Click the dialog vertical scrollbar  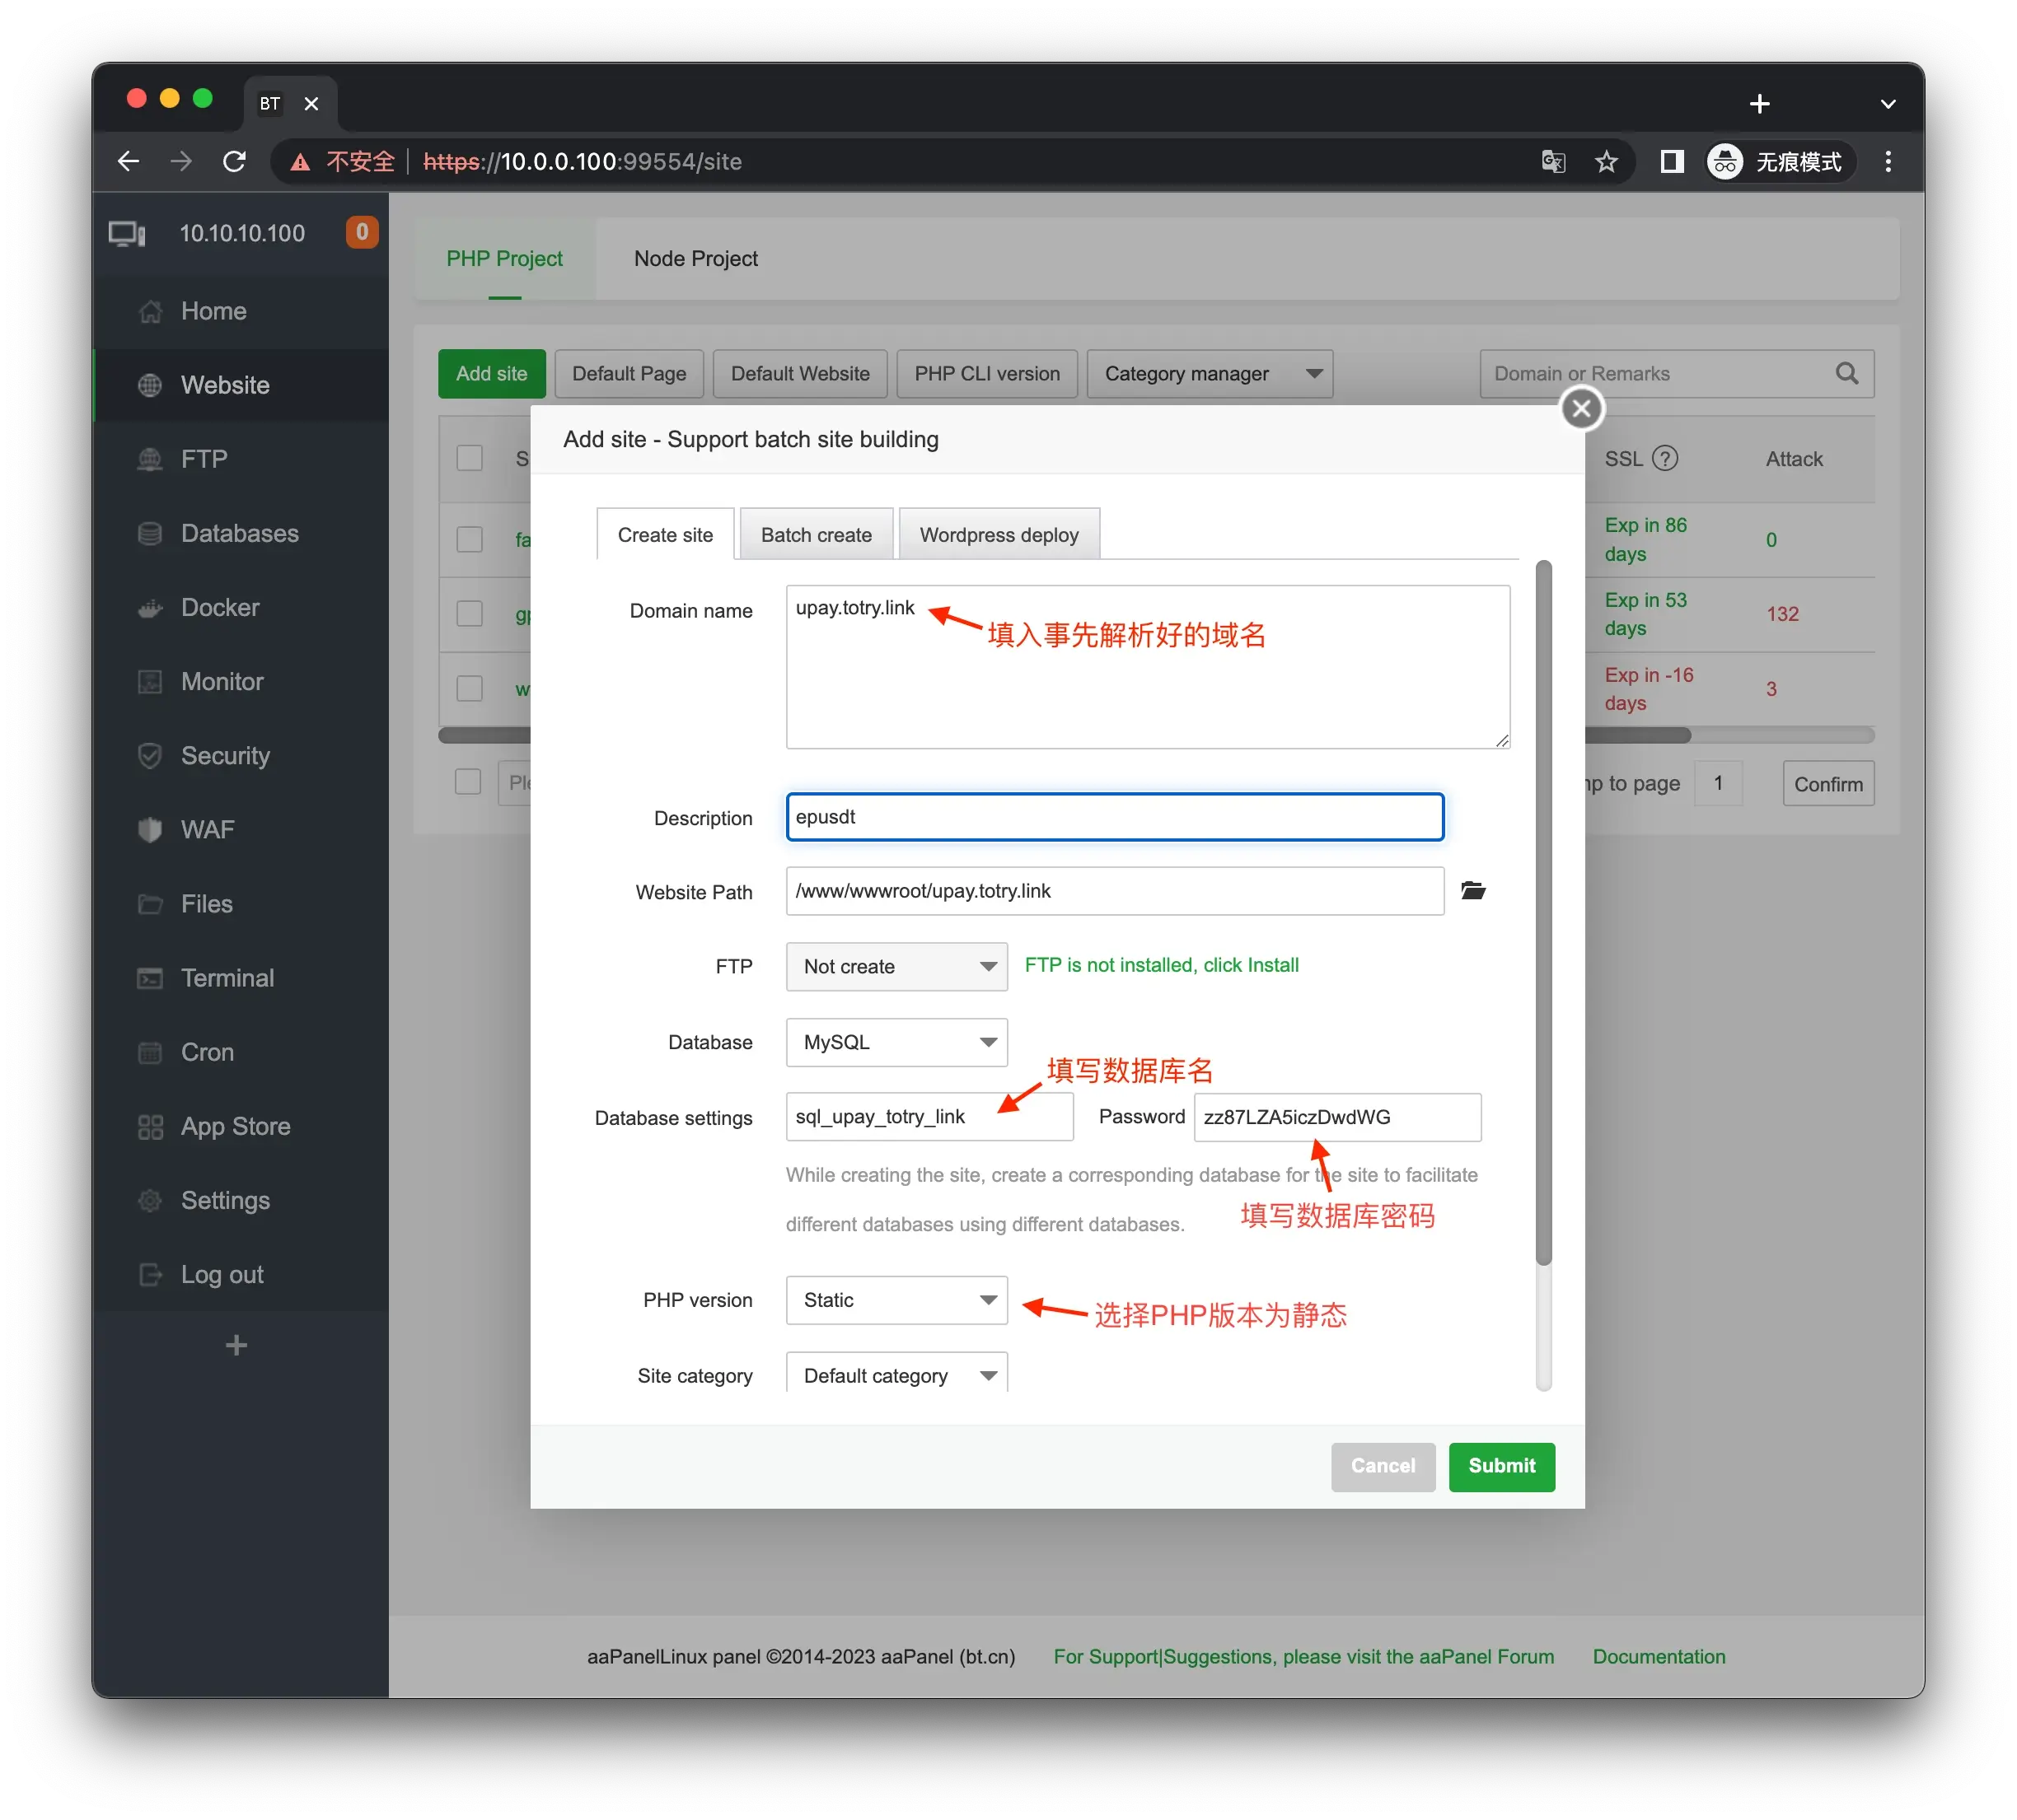pos(1544,912)
